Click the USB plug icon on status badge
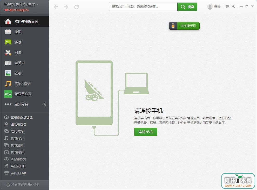This screenshot has width=257, height=190. coord(173,26)
